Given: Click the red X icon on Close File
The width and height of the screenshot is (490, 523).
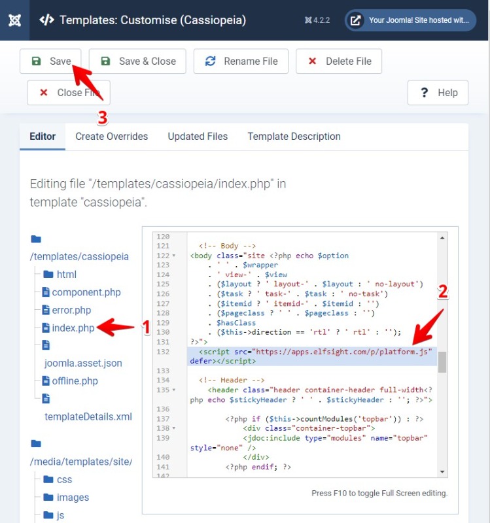Looking at the screenshot, I should 43,92.
